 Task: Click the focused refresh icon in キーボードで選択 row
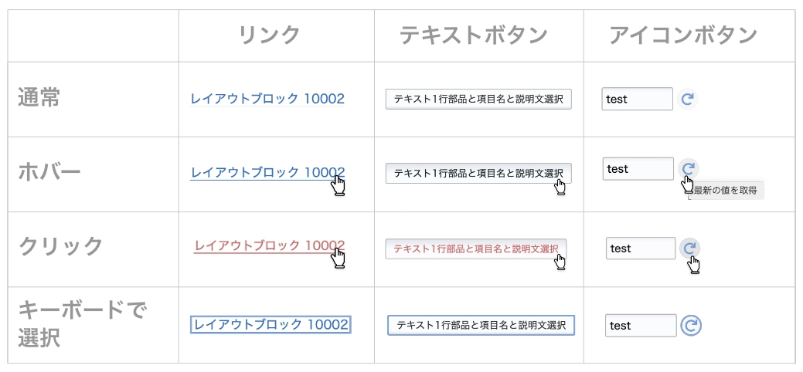tap(691, 326)
